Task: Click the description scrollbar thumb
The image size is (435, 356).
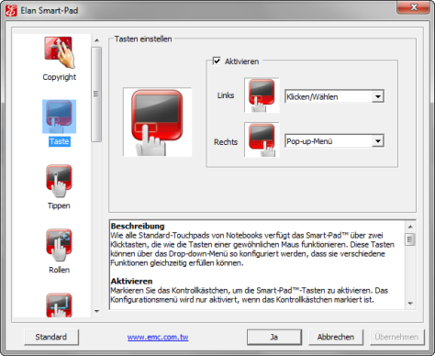Action: point(410,239)
